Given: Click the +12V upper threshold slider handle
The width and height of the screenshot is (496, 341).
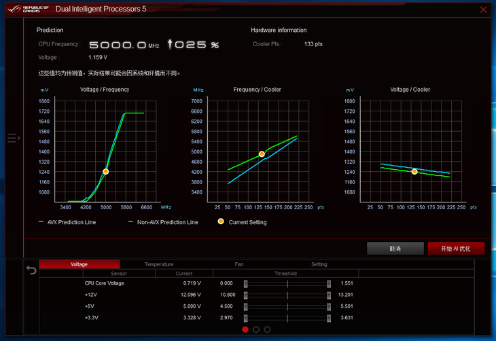Looking at the screenshot, I should pos(329,295).
